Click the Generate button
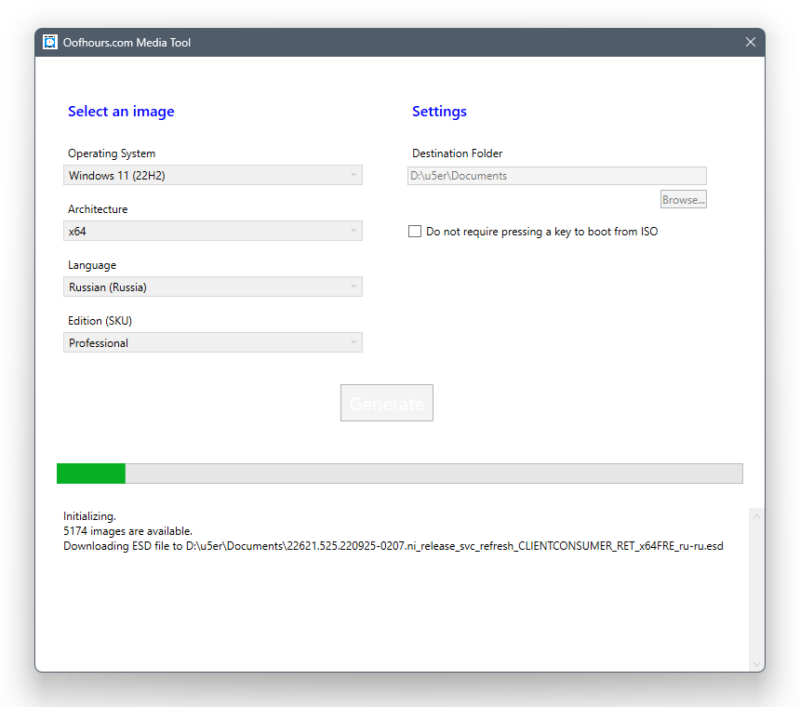Image resolution: width=800 pixels, height=707 pixels. pyautogui.click(x=387, y=403)
